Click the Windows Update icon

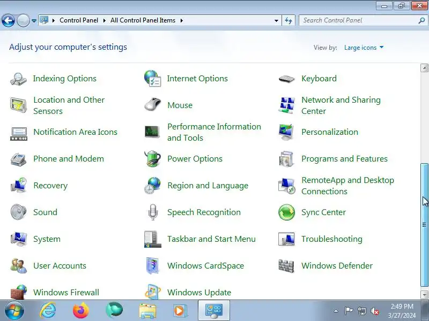point(152,292)
